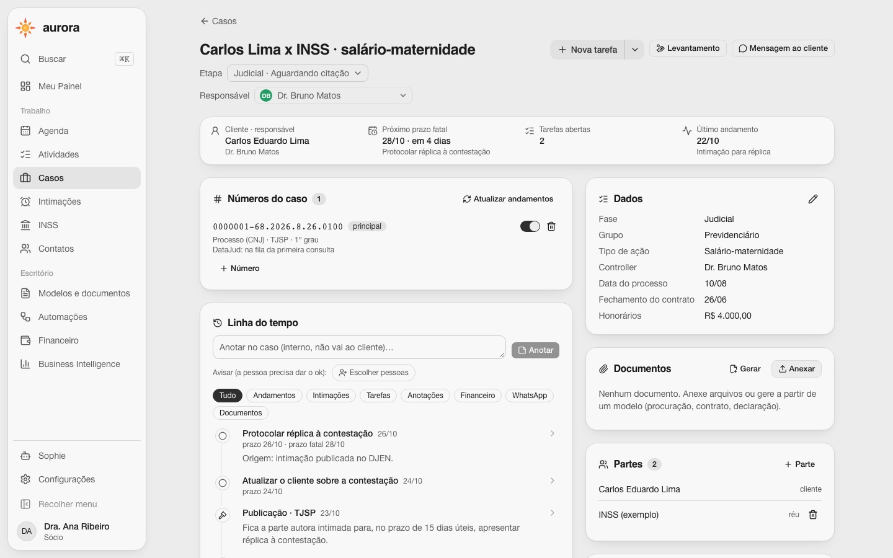This screenshot has width=893, height=558.
Task: Expand 'Protocolar réplica à contestação' chevron
Action: (552, 433)
